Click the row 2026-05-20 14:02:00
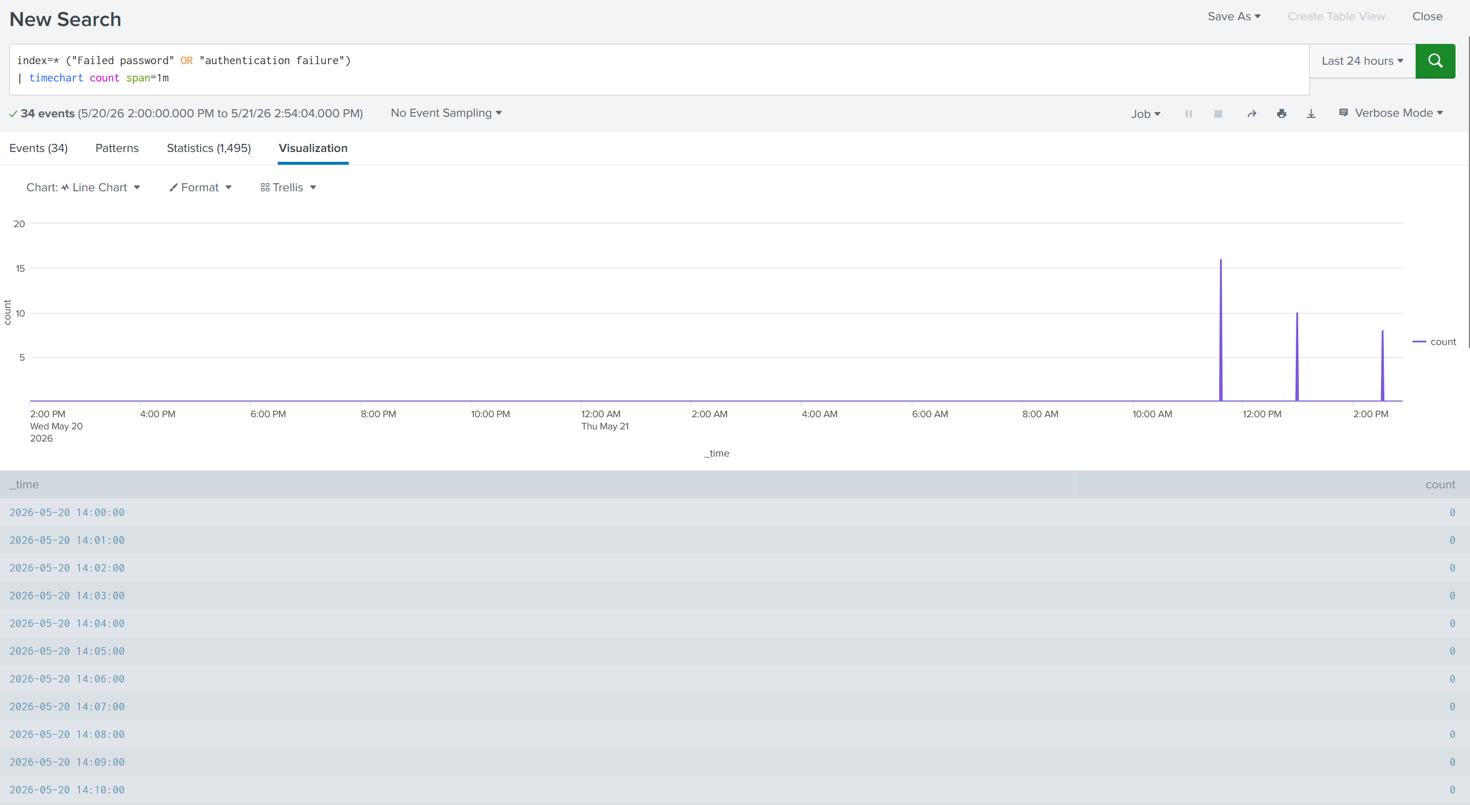 coord(735,567)
